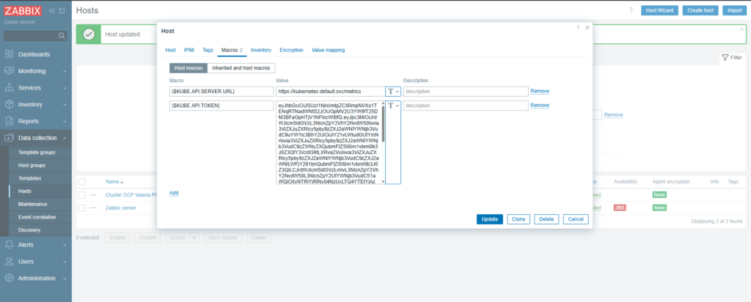Switch to the IPMI tab
Screen dimensions: 751x302
pos(189,50)
